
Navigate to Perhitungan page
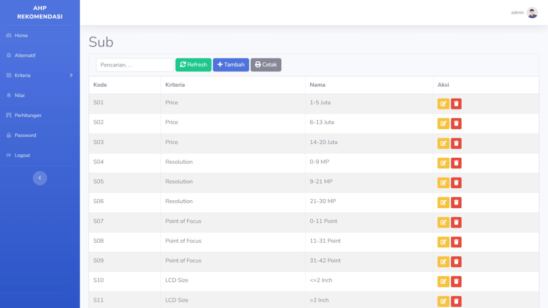click(28, 116)
